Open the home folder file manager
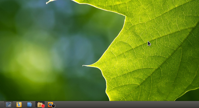This screenshot has width=199, height=108. (40, 104)
